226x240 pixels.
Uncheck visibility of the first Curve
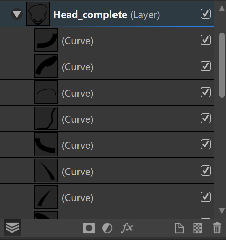click(x=206, y=40)
